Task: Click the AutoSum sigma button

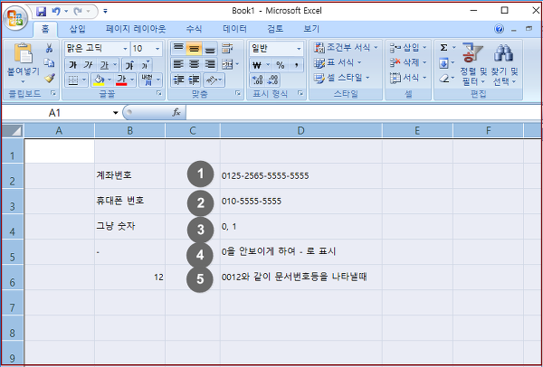Action: pos(443,48)
